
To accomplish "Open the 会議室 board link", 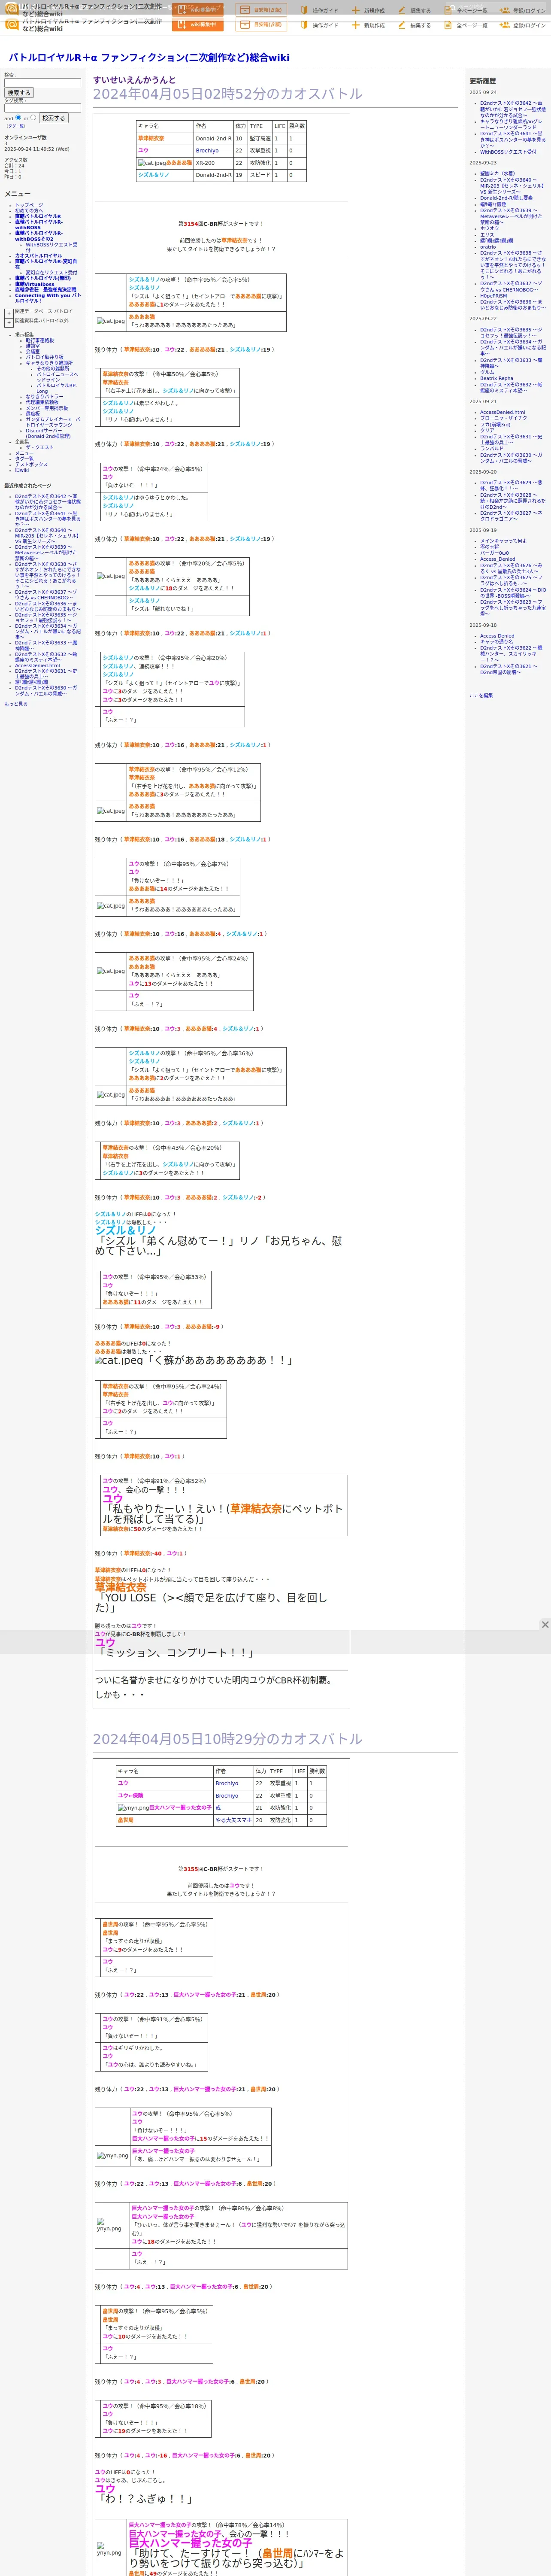I will [33, 352].
